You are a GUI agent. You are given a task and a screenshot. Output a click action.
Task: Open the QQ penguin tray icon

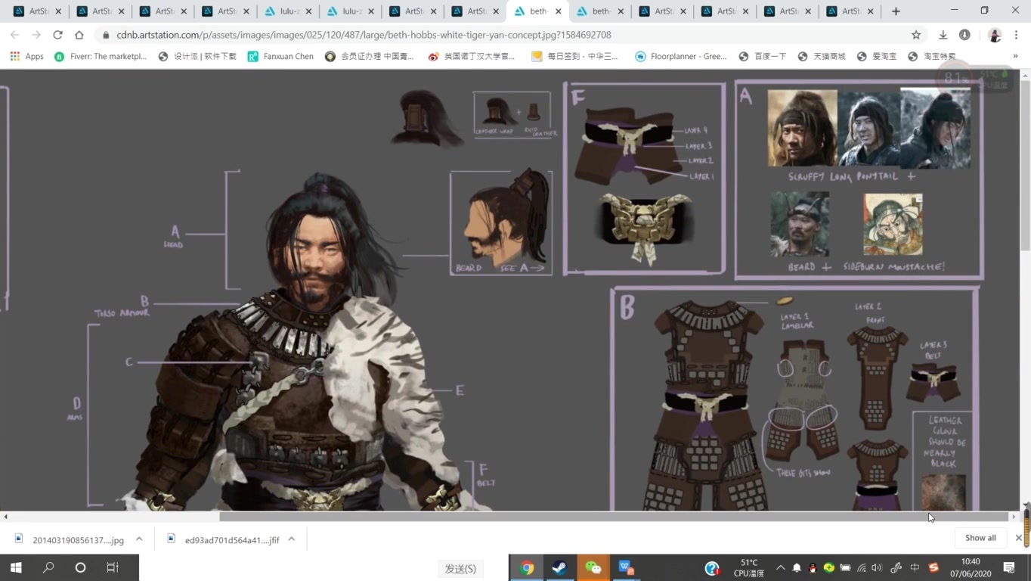pos(813,567)
